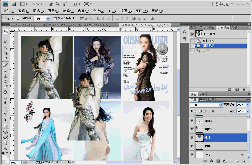The image size is (252, 165).
Task: Open the status bar info arrow menu
Action: 69,162
